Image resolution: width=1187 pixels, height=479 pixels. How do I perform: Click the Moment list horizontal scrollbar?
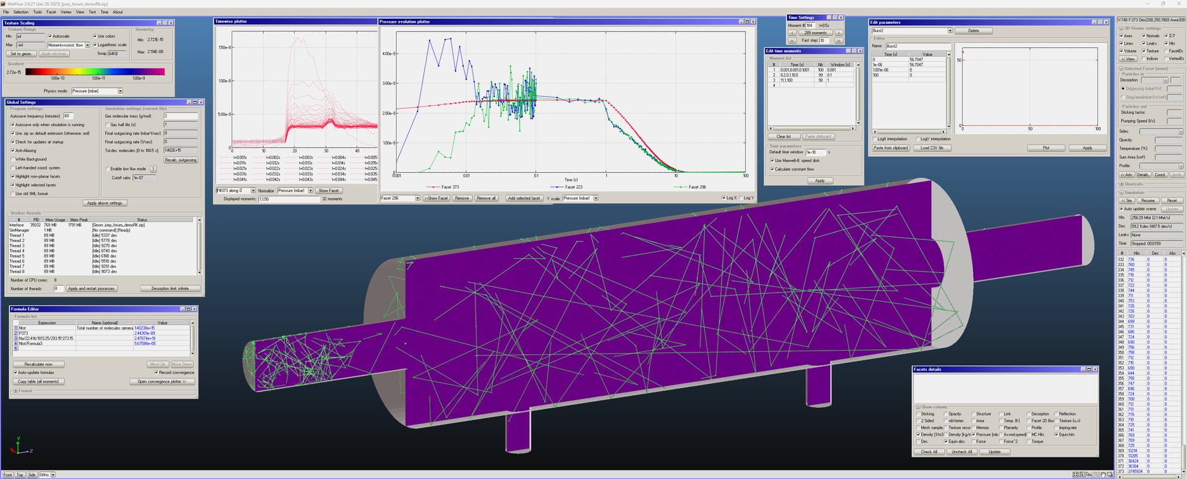click(x=811, y=128)
